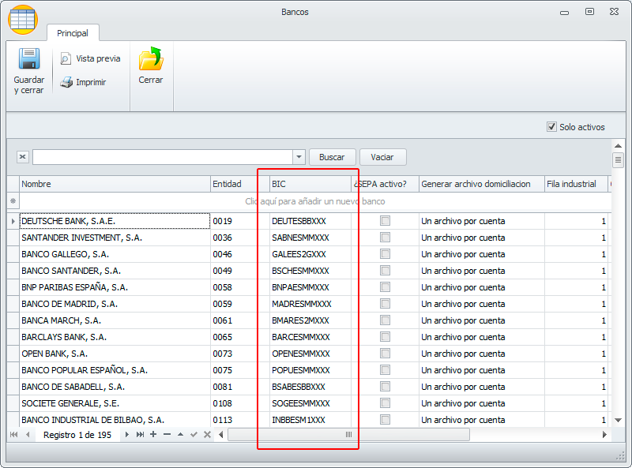Confirm edit with checkmark navigator icon
This screenshot has height=468, width=632.
(x=194, y=435)
